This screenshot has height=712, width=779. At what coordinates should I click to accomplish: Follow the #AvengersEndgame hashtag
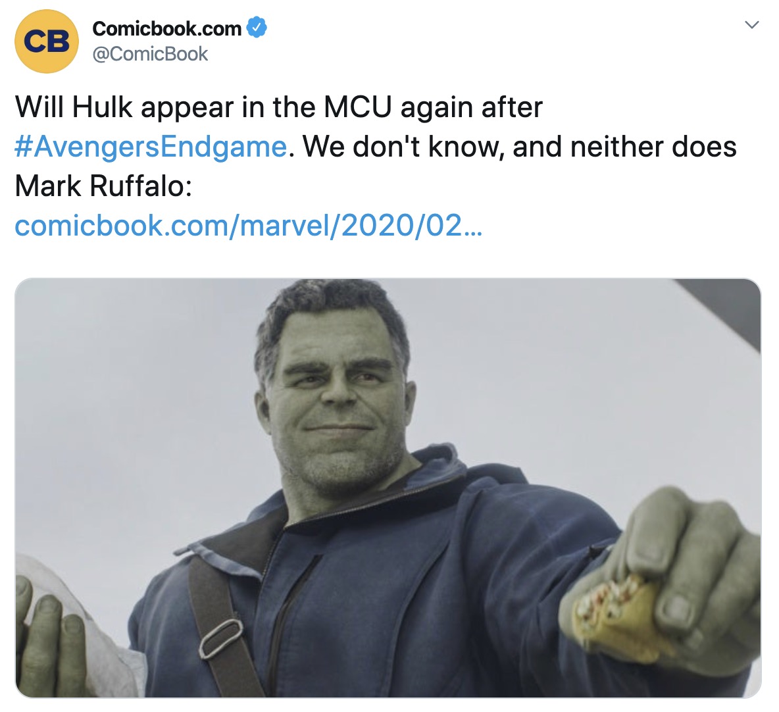151,147
